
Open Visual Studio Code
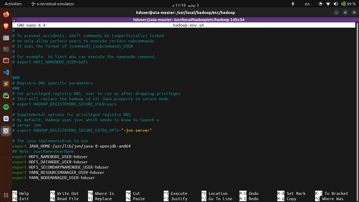coord(6,72)
